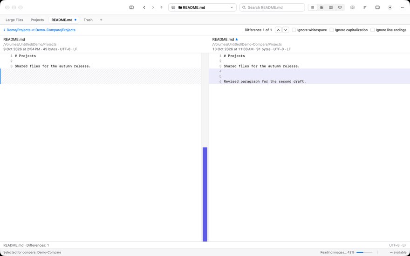Click the README.md filename above the left pane
This screenshot has height=256, width=410.
[14, 40]
